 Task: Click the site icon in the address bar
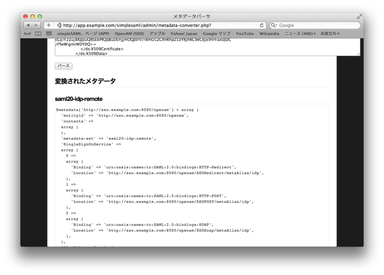(x=59, y=25)
